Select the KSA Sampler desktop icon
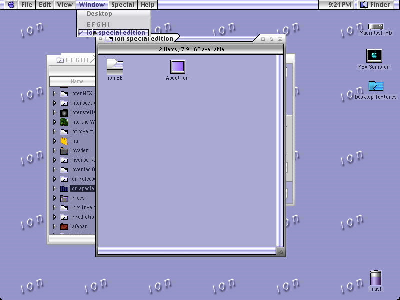400x300 pixels. point(374,56)
